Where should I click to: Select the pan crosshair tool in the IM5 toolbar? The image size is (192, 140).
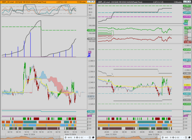[173, 138]
